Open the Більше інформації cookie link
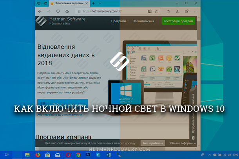 tap(183, 143)
